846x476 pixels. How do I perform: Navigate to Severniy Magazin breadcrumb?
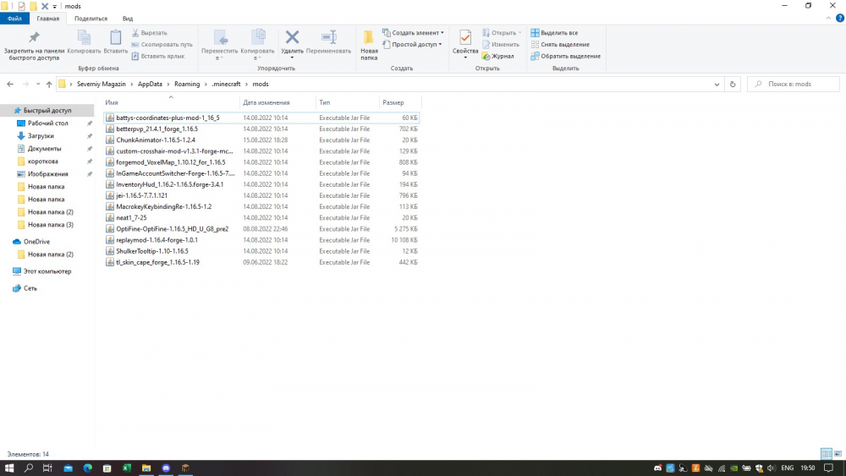pyautogui.click(x=101, y=84)
